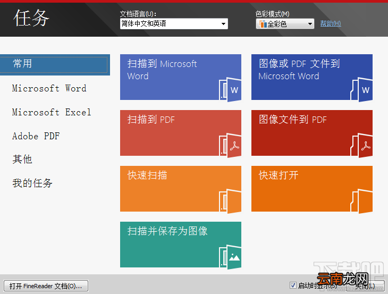
Task: Click the image icon on 扫描并保存为图像 tile
Action: pos(230,257)
